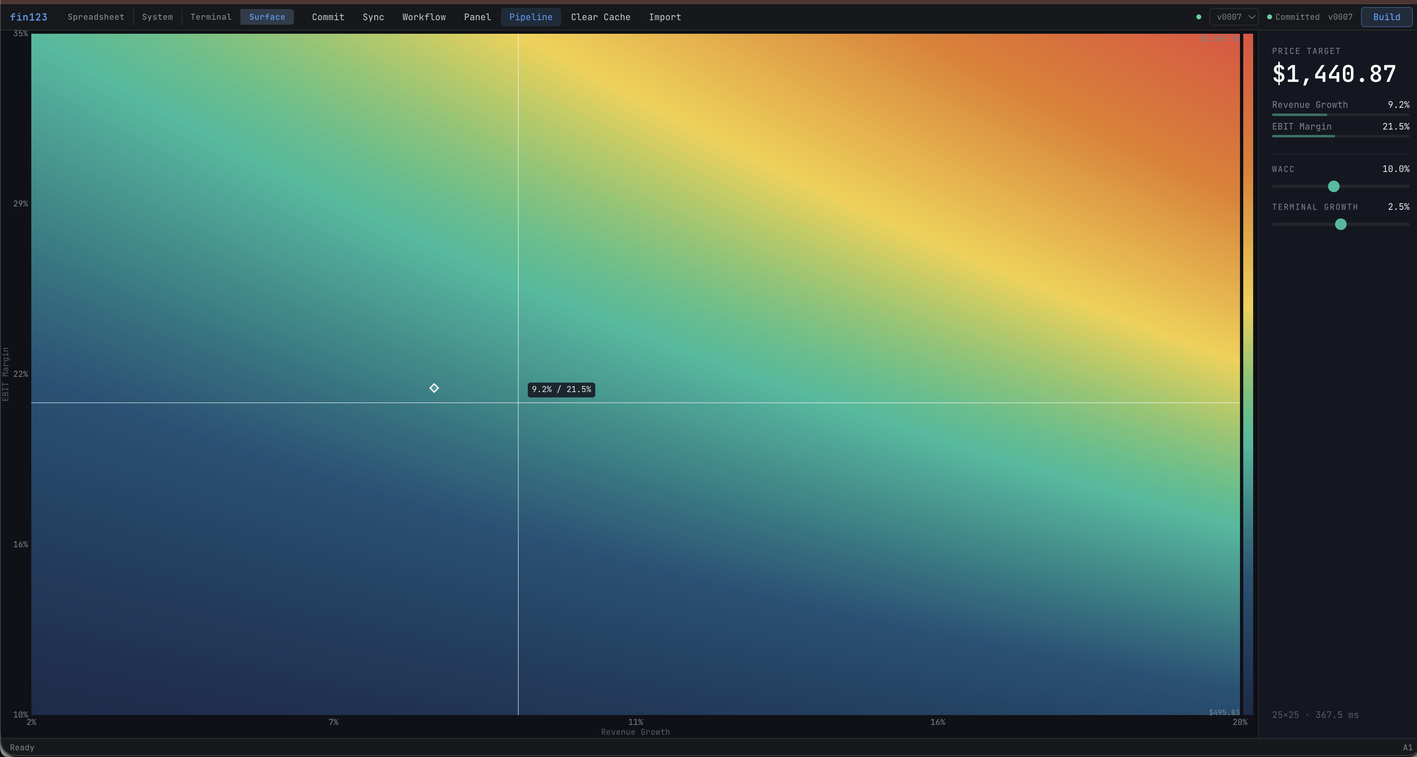Viewport: 1417px width, 757px height.
Task: Toggle the green status dot next to version selector
Action: click(1199, 17)
